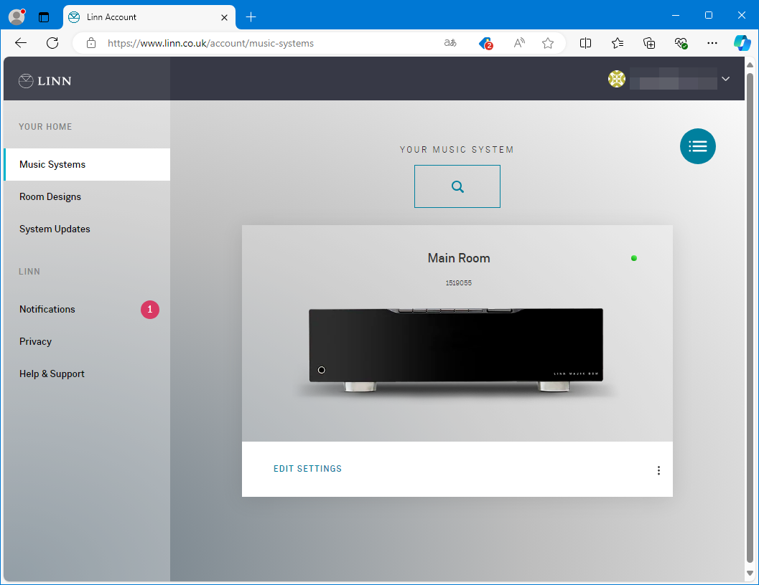This screenshot has height=585, width=759.
Task: Click the Linn logo in header
Action: coord(45,81)
